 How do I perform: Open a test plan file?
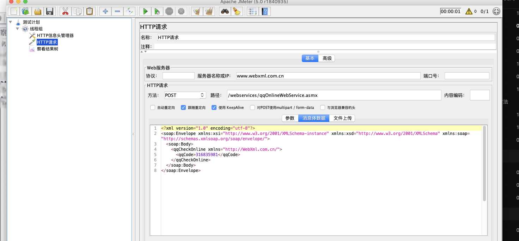[38, 11]
